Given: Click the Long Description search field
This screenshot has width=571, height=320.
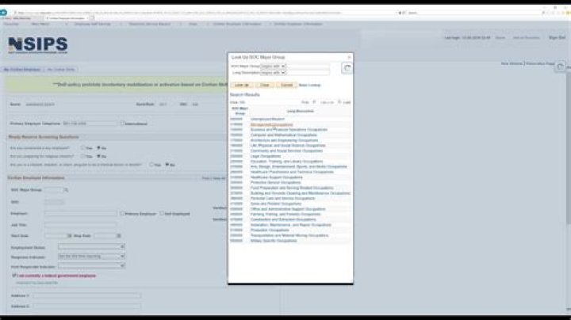Looking at the screenshot, I should click(x=308, y=72).
